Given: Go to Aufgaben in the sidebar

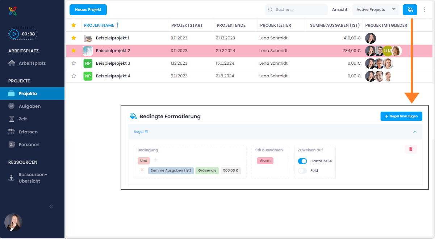Looking at the screenshot, I should point(29,106).
